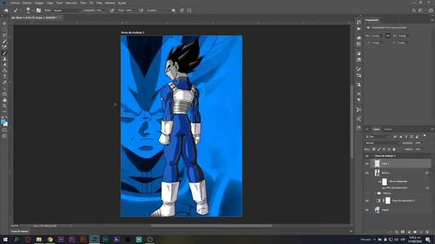Open the tool preset picker arrow
Screen dimensions: 435x244
20,11
